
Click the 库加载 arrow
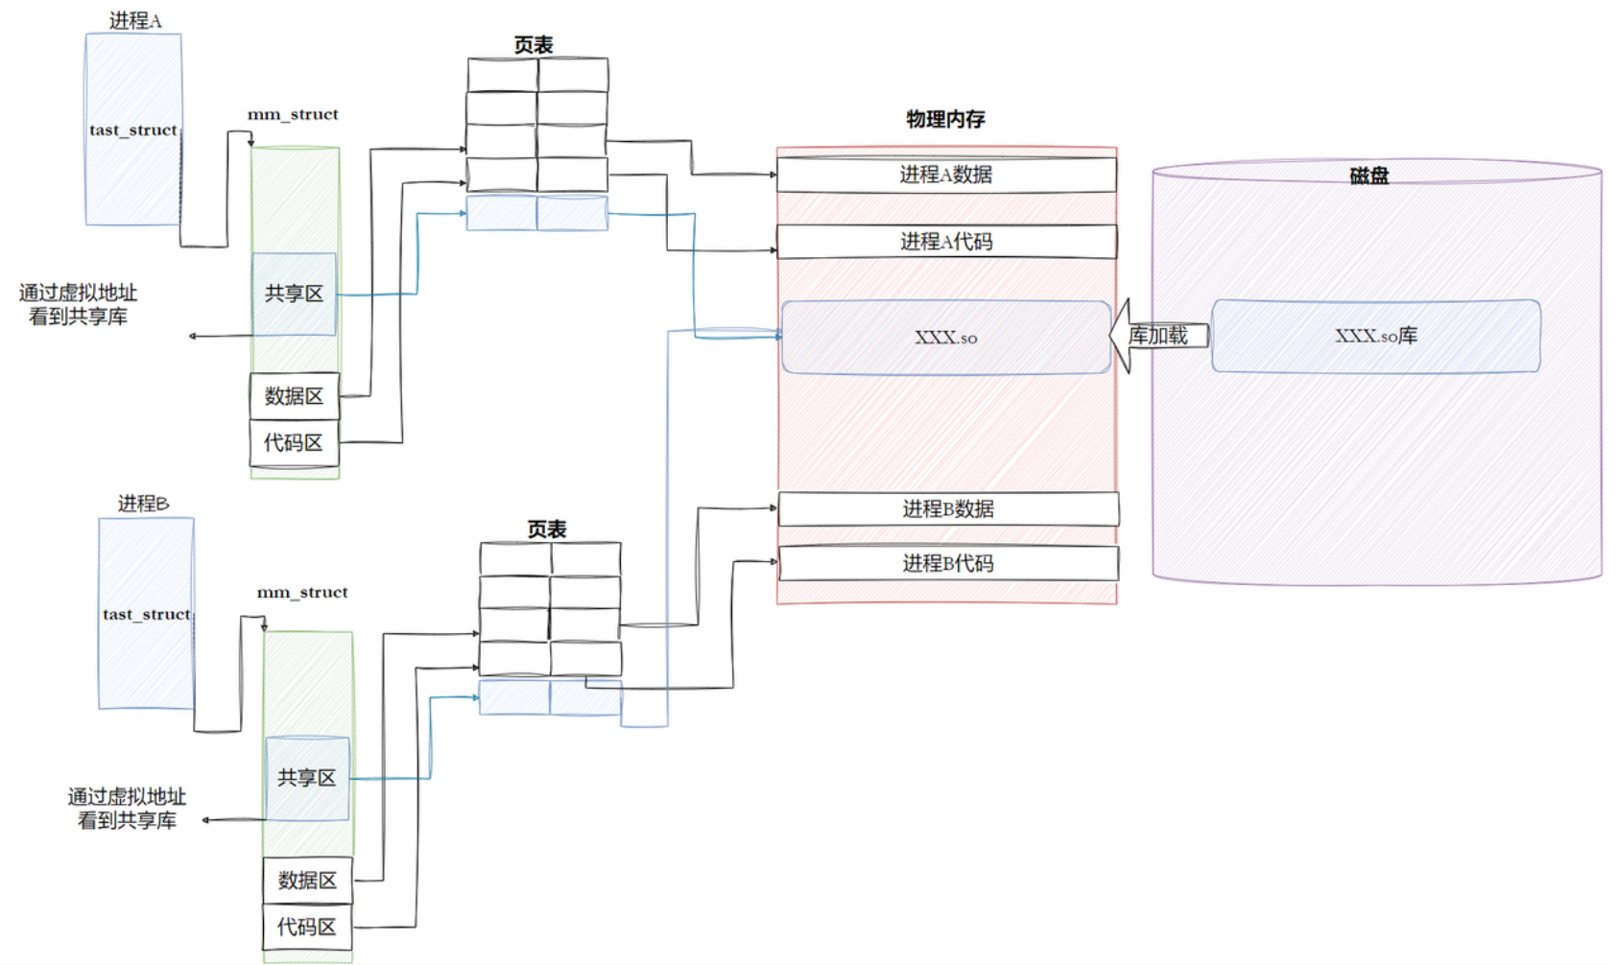(x=1158, y=336)
